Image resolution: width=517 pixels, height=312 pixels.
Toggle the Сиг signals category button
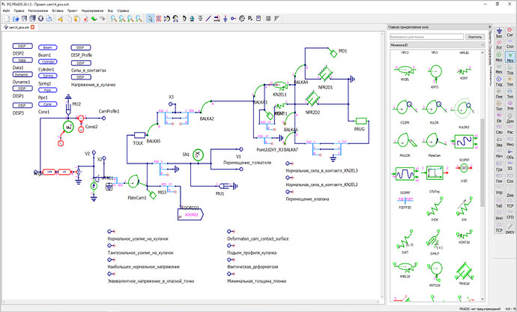[510, 33]
